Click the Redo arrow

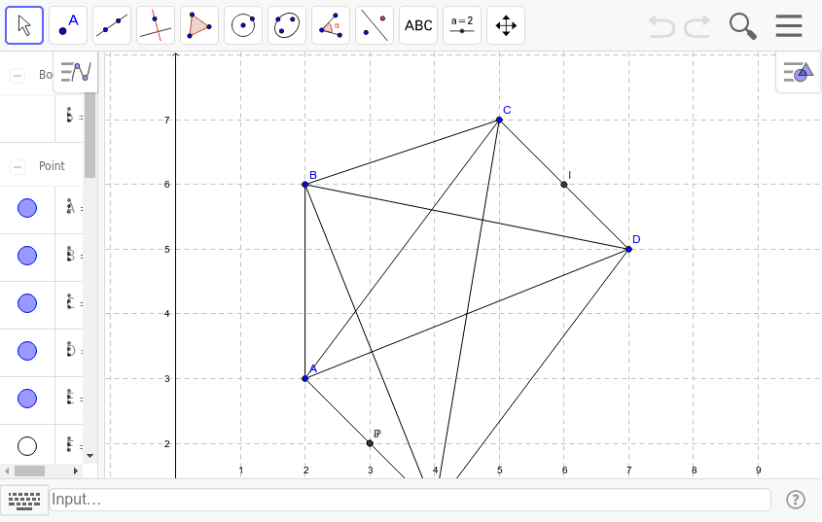697,25
